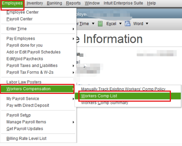Image resolution: width=182 pixels, height=146 pixels.
Task: Expand the Enter Time submenu
Action: 38,29
